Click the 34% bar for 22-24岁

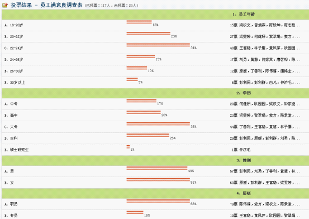coord(158,45)
